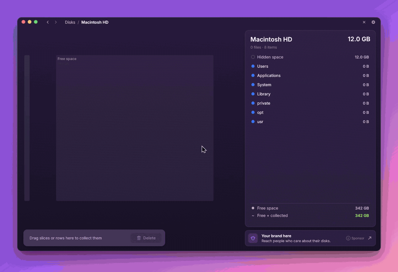Go back with the left chevron arrow
The width and height of the screenshot is (398, 272).
click(x=48, y=22)
